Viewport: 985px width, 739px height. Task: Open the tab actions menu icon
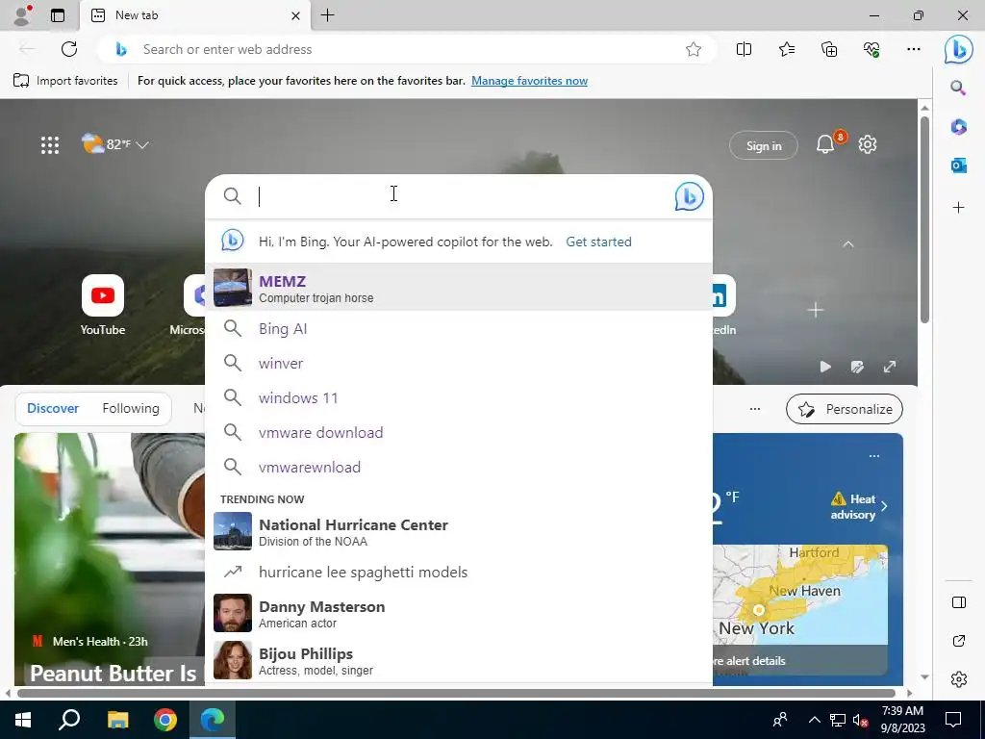(58, 15)
